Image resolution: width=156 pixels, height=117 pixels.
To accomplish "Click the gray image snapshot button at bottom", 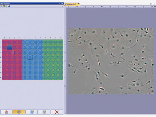I will 44,112.
